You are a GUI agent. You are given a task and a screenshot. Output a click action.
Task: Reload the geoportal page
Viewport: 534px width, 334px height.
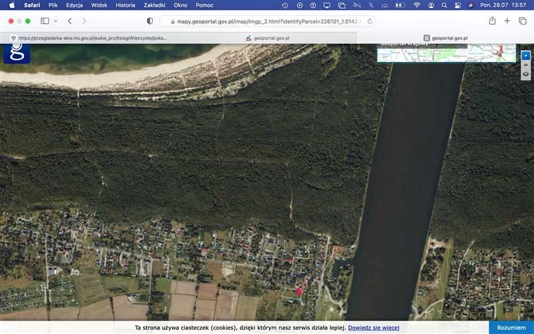[370, 21]
